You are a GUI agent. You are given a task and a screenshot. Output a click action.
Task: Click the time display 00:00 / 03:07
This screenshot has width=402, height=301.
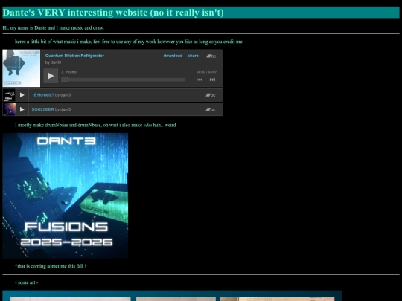click(207, 72)
